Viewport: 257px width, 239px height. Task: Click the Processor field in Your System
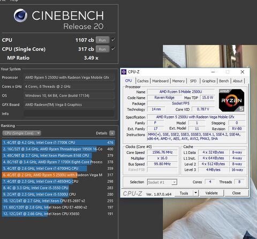69,78
